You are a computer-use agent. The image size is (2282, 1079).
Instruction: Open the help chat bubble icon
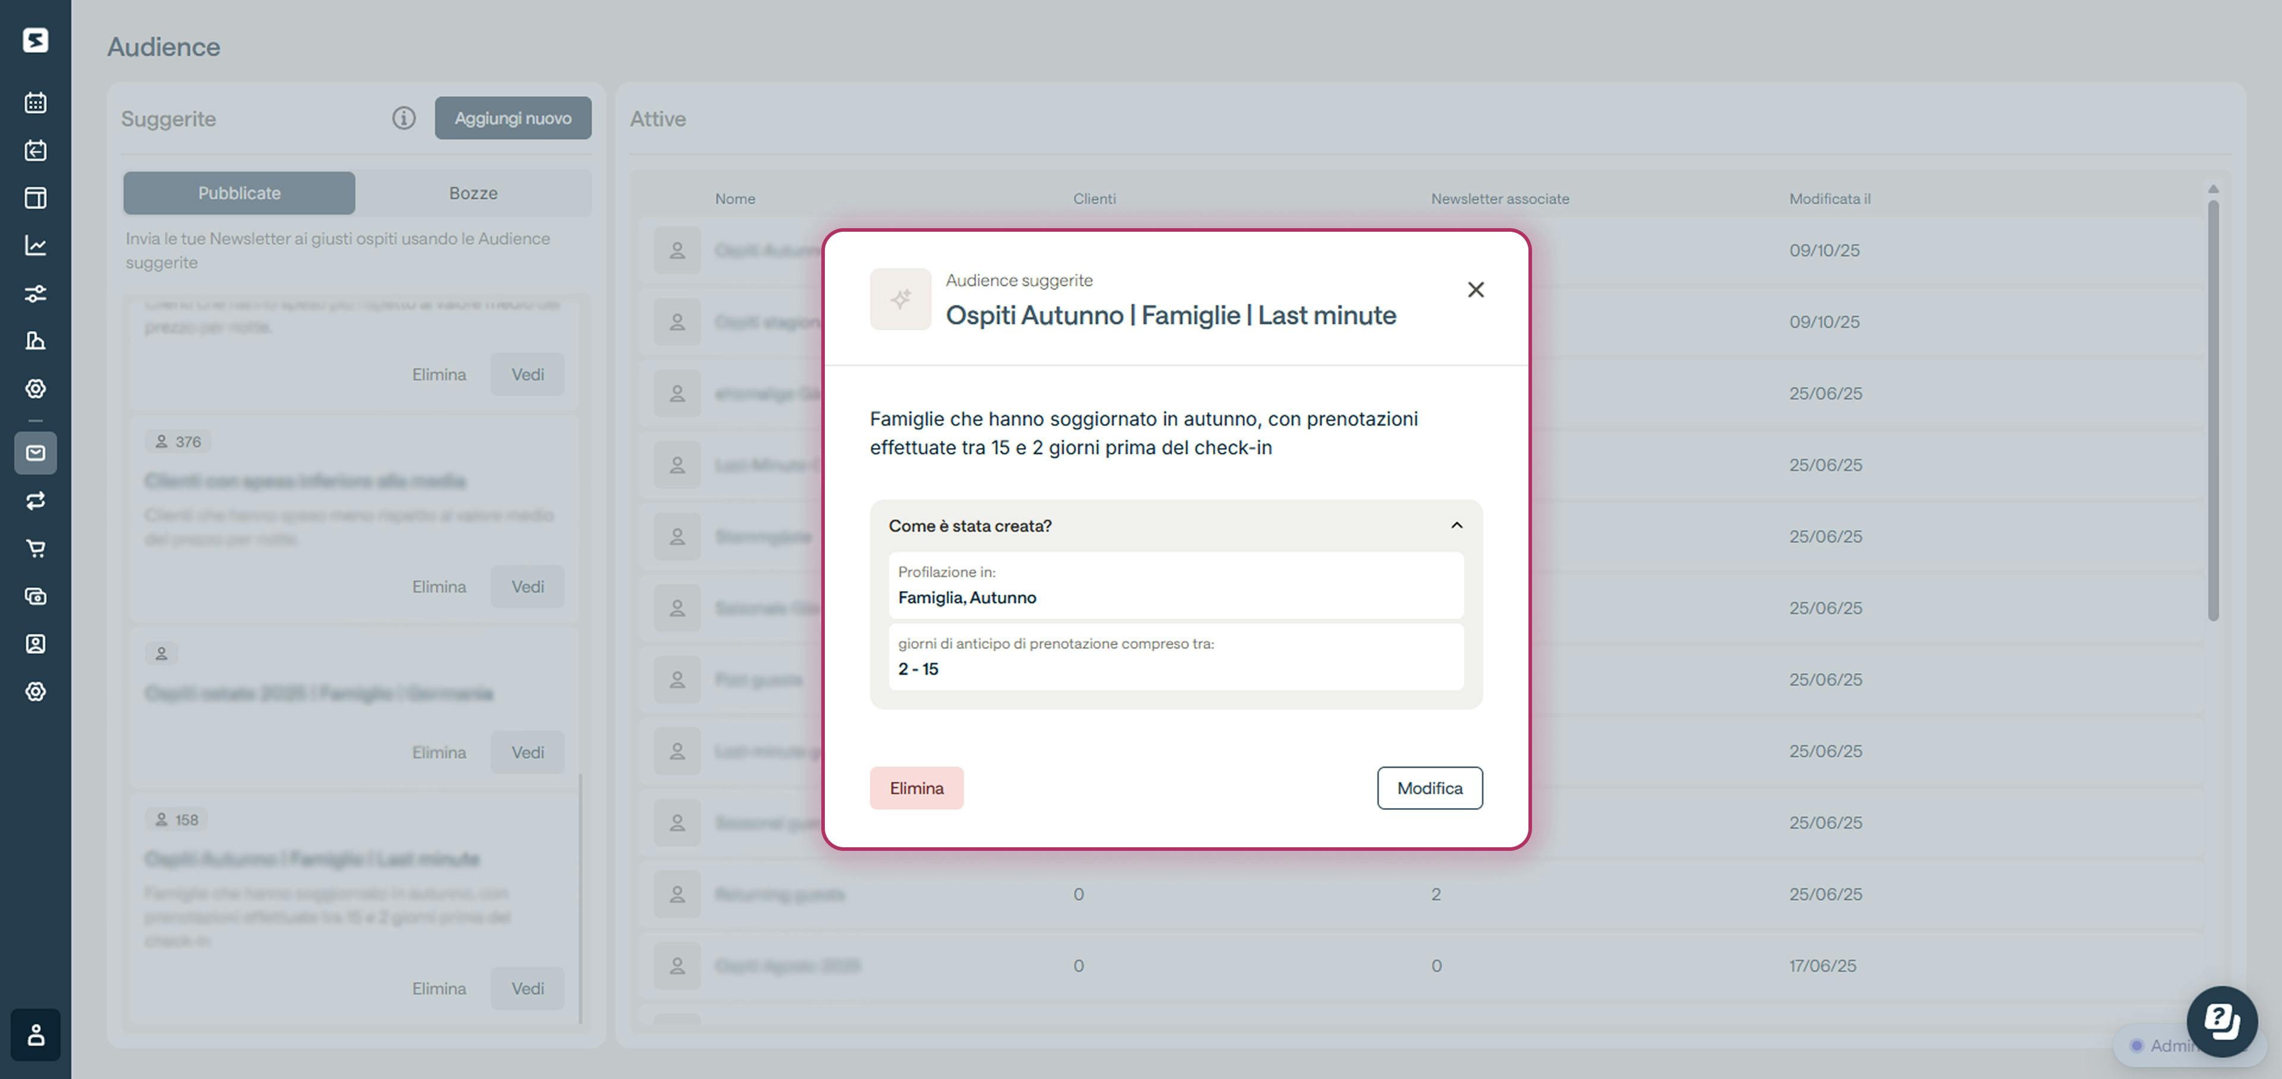pyautogui.click(x=2221, y=1021)
